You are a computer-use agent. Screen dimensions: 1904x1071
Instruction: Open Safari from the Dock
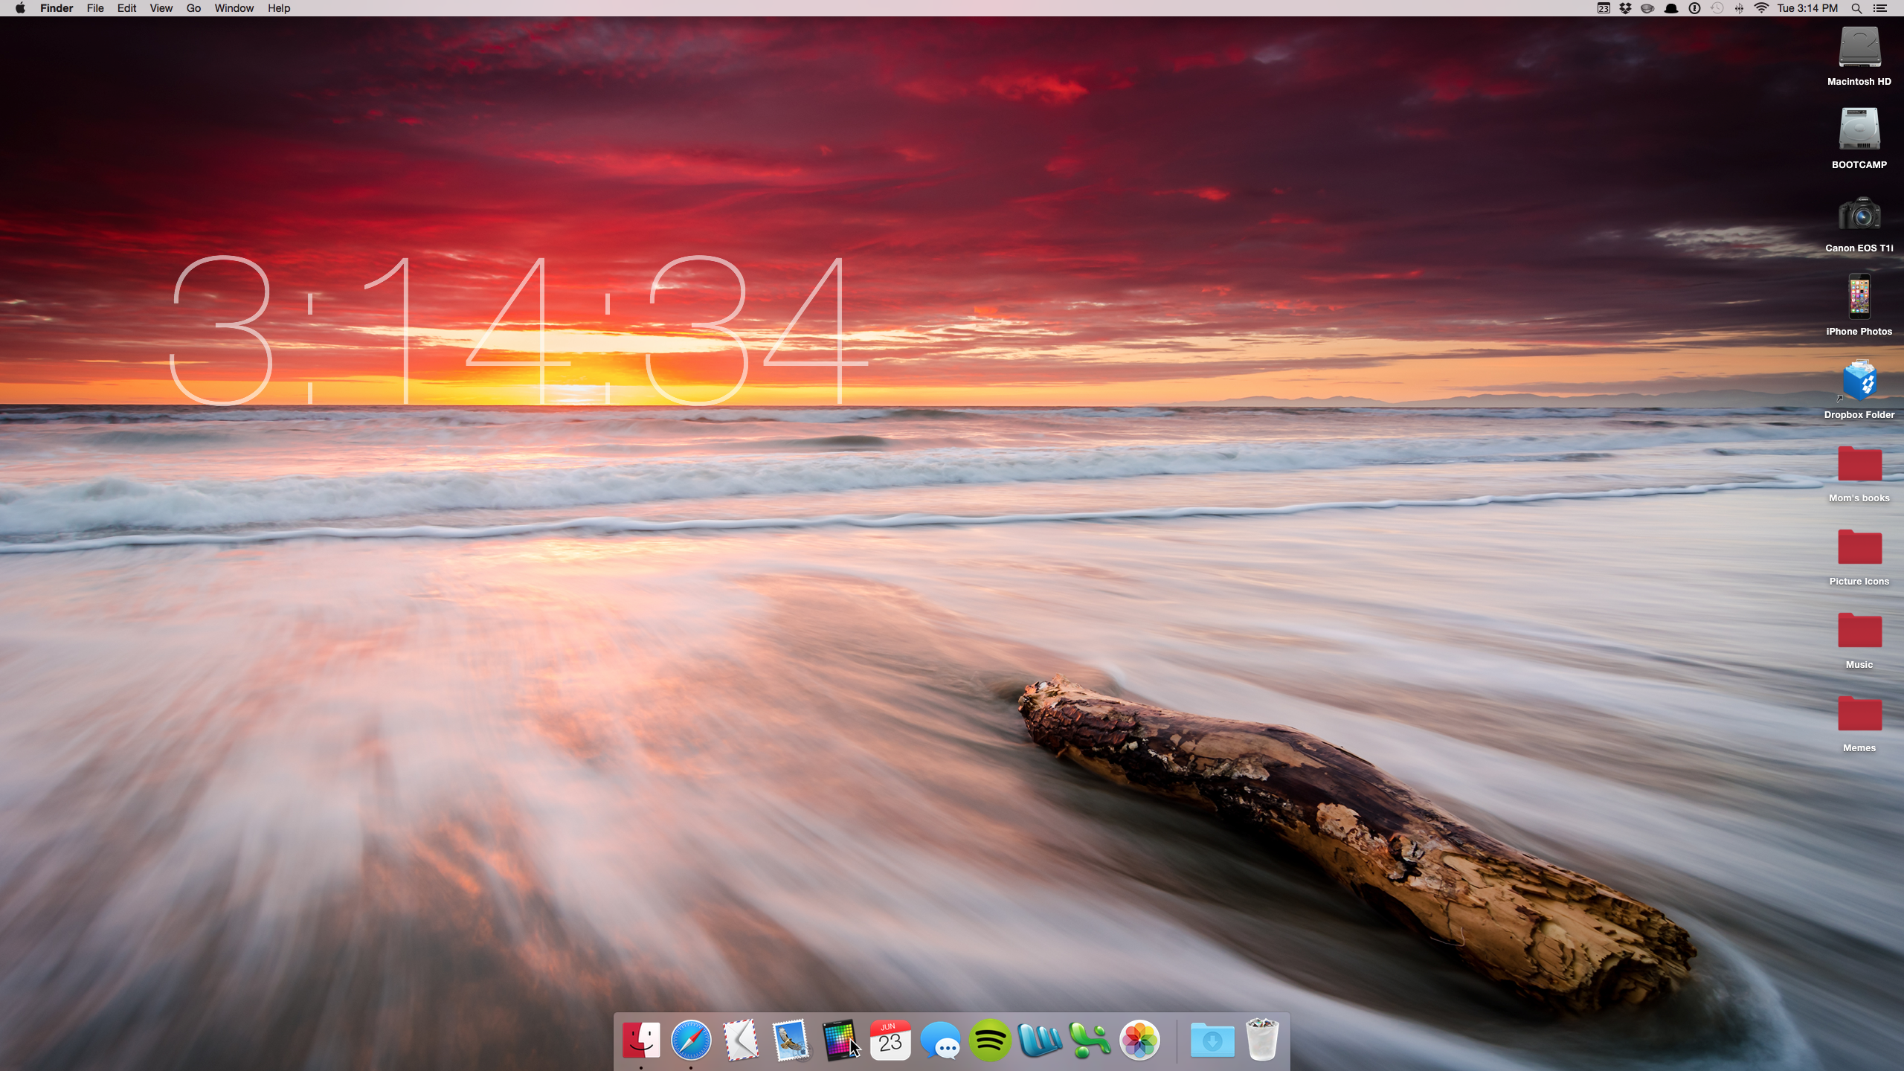[x=691, y=1040]
